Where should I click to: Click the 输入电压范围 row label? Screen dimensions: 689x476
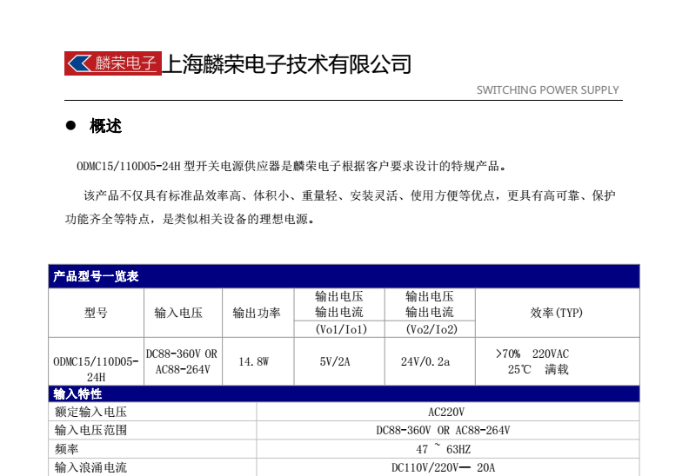click(x=90, y=430)
